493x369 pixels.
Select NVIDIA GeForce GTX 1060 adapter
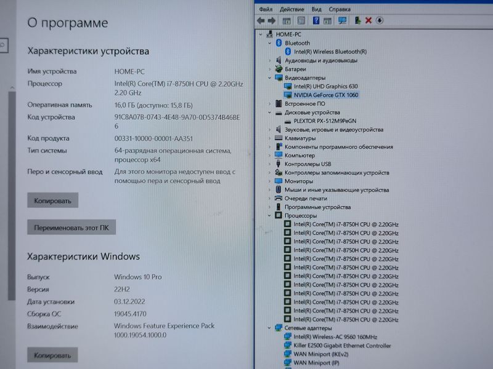[326, 95]
